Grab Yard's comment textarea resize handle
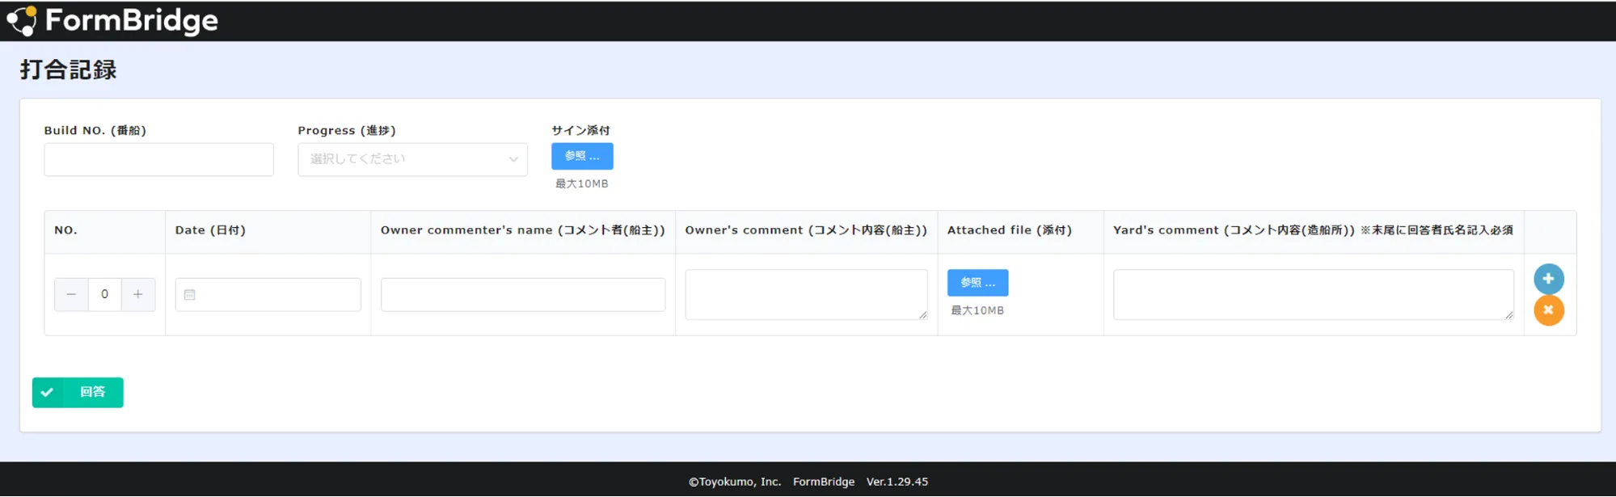This screenshot has width=1616, height=497. pos(1509,315)
